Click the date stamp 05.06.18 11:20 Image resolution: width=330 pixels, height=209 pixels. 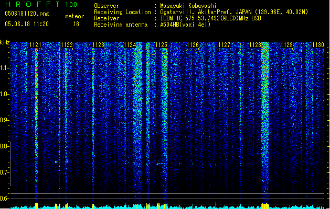27,24
